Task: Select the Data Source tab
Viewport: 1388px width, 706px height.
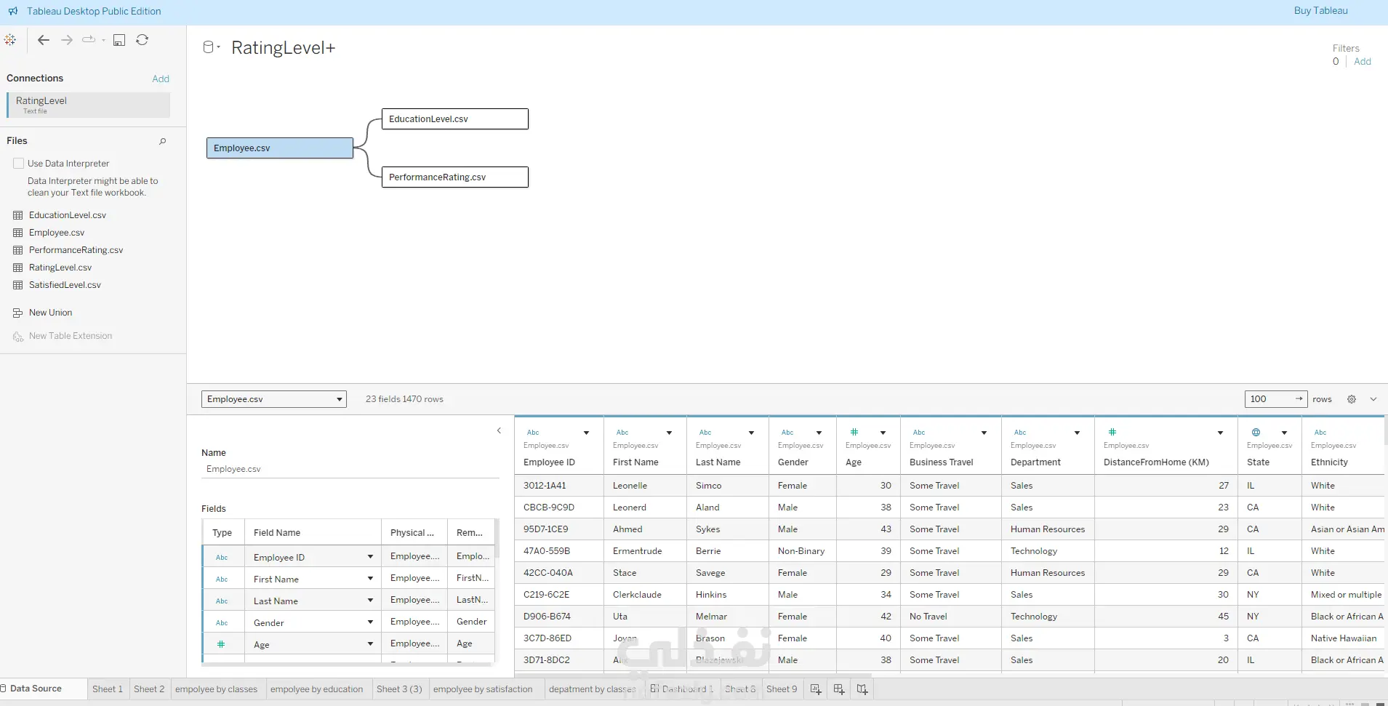Action: (x=36, y=689)
